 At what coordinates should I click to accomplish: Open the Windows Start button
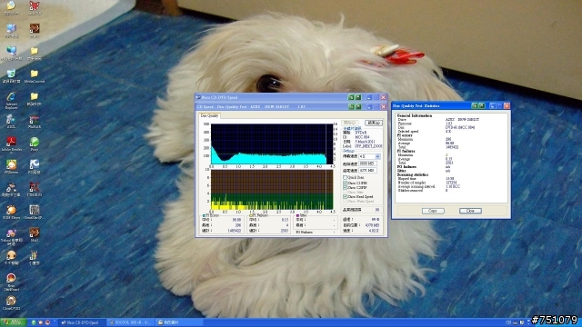[x=13, y=322]
